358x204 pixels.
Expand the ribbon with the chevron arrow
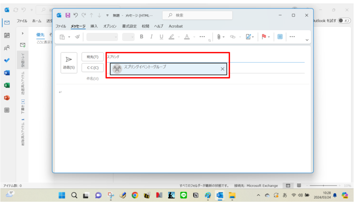click(x=307, y=40)
